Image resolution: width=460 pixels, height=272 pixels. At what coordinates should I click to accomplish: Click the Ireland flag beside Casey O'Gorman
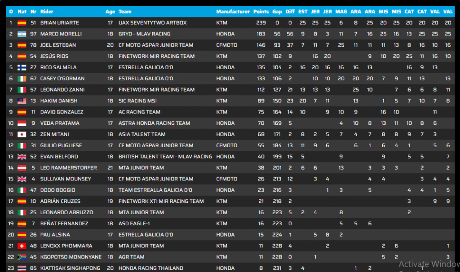coord(22,79)
